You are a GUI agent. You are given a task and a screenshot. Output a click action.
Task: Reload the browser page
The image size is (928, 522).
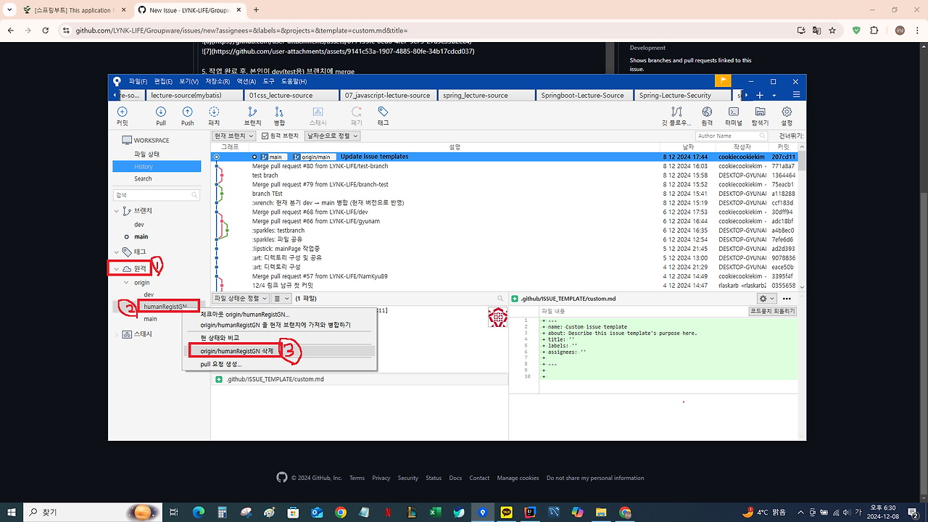coord(46,30)
